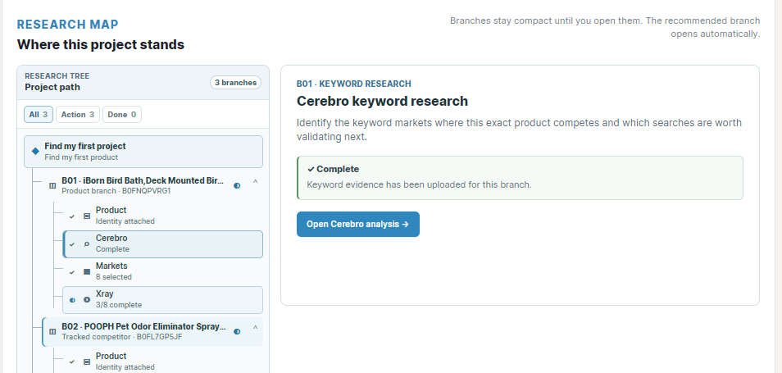782x373 pixels.
Task: Click the 3 branches badge
Action: (x=235, y=83)
